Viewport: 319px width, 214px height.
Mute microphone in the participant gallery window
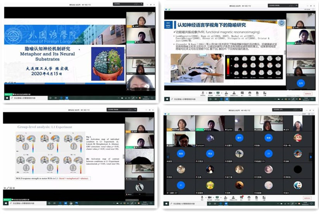pyautogui.click(x=202, y=197)
